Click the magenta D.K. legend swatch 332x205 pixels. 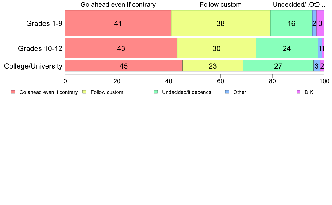point(298,92)
